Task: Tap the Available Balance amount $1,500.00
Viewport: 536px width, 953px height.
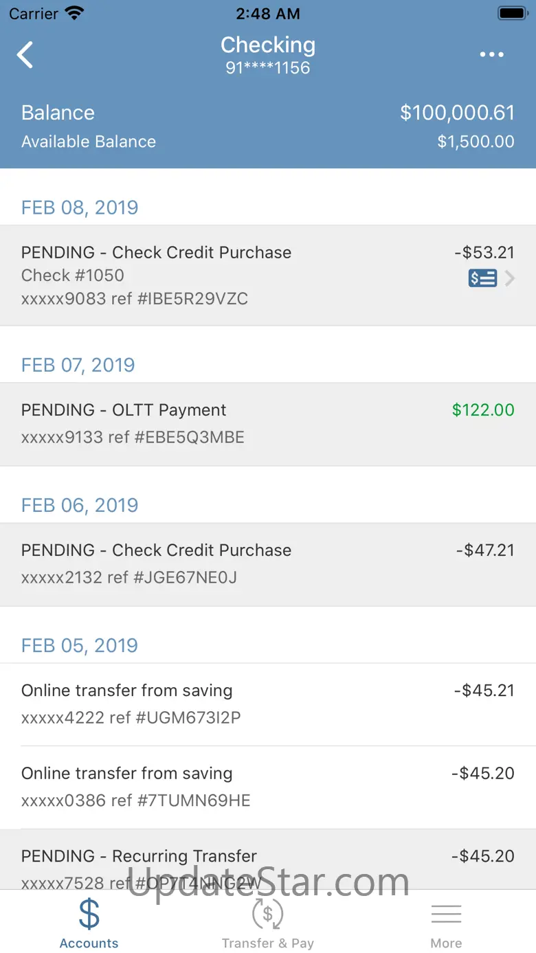Action: coord(476,142)
